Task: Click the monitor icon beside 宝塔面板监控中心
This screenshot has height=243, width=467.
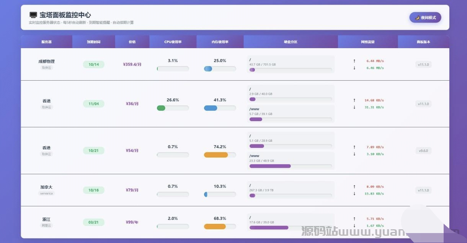Action: [x=33, y=15]
